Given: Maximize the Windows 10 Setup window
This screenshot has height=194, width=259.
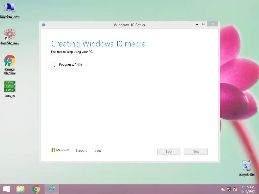Looking at the screenshot, I should click(x=204, y=24).
